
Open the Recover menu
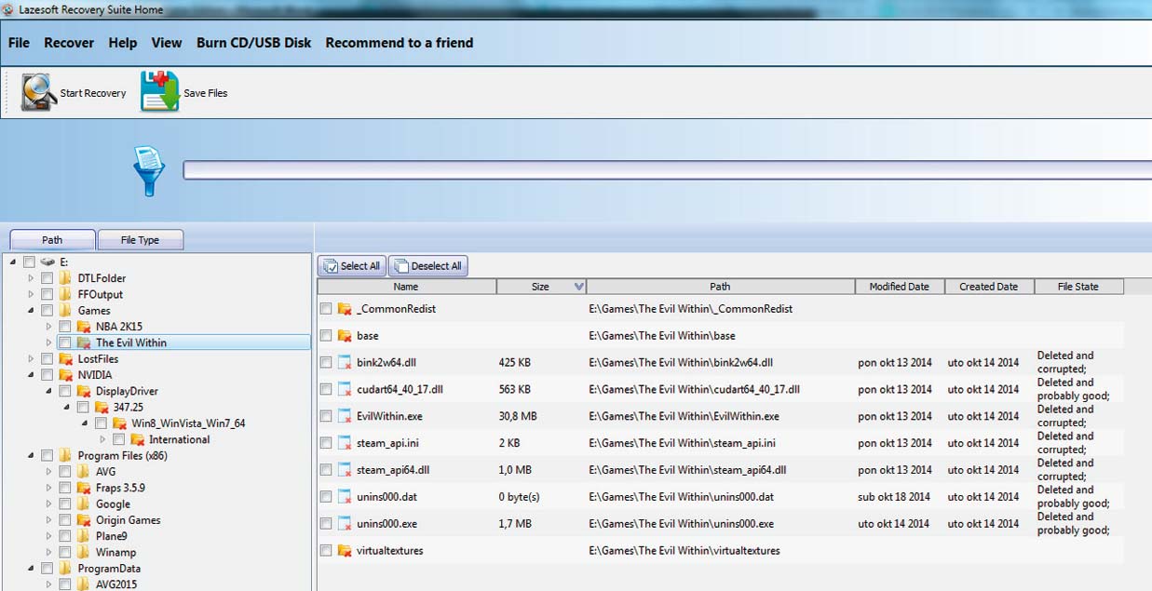point(69,43)
